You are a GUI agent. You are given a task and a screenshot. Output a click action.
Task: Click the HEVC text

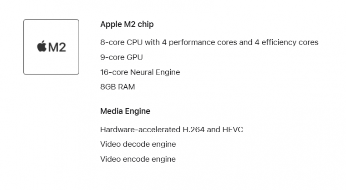233,130
